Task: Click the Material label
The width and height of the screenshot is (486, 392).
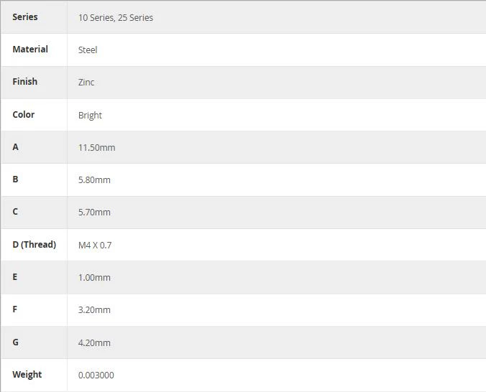Action: point(30,50)
